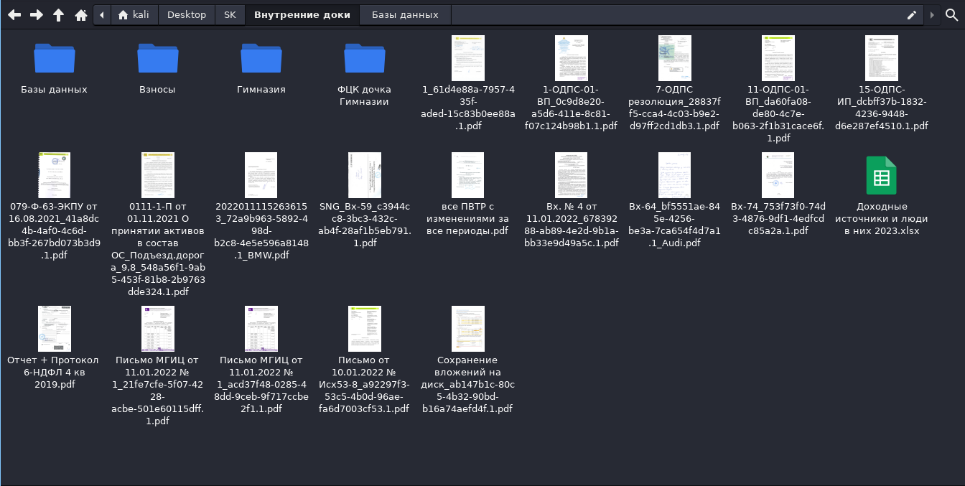Select the Внутренние доки path segment
965x486 pixels.
pyautogui.click(x=302, y=14)
